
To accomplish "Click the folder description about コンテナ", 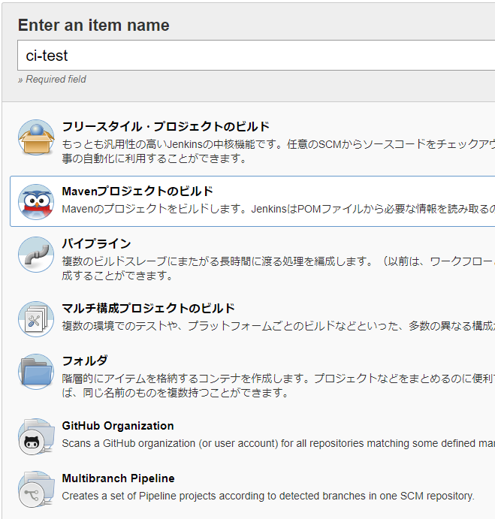I will 279,385.
